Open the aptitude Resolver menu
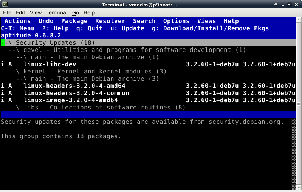Screen dimensions: 302x192 (110, 21)
